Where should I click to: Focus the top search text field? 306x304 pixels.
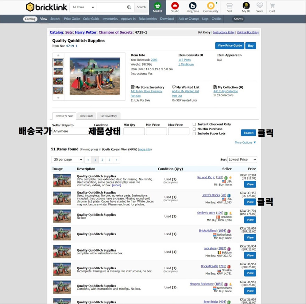[x=111, y=7]
